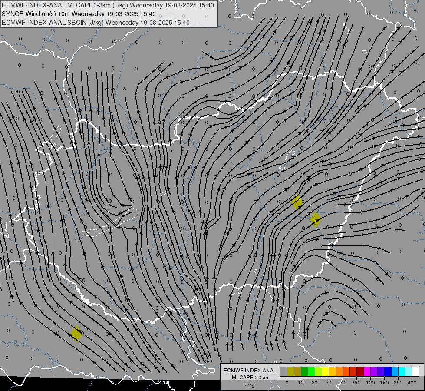This screenshot has height=391, width=425.
Task: Click the ECMWF-INDEX-ANAL text in legend box
Action: click(250, 371)
